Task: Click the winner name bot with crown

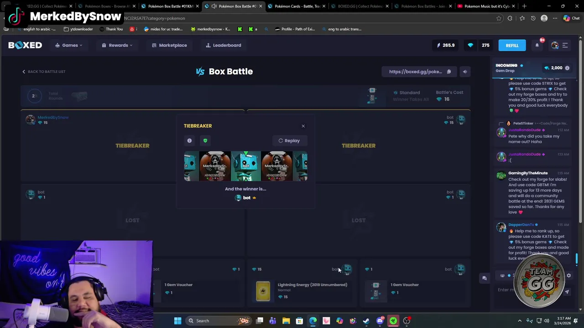Action: click(x=246, y=198)
